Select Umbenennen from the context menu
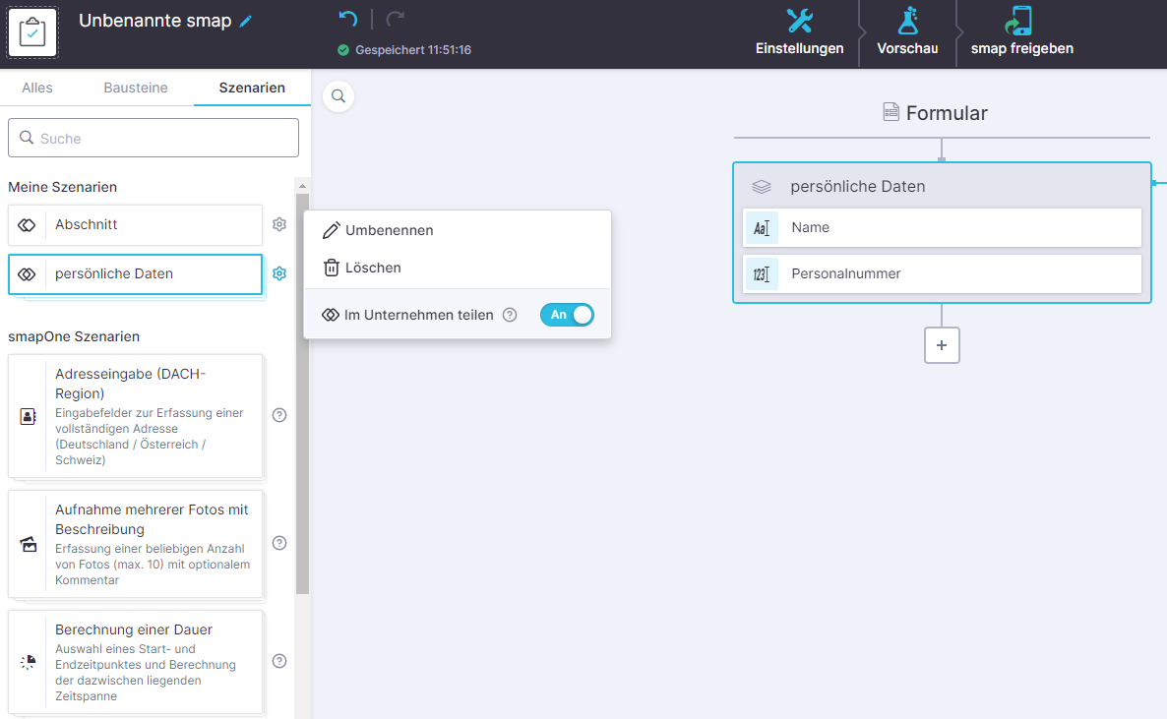 tap(389, 230)
